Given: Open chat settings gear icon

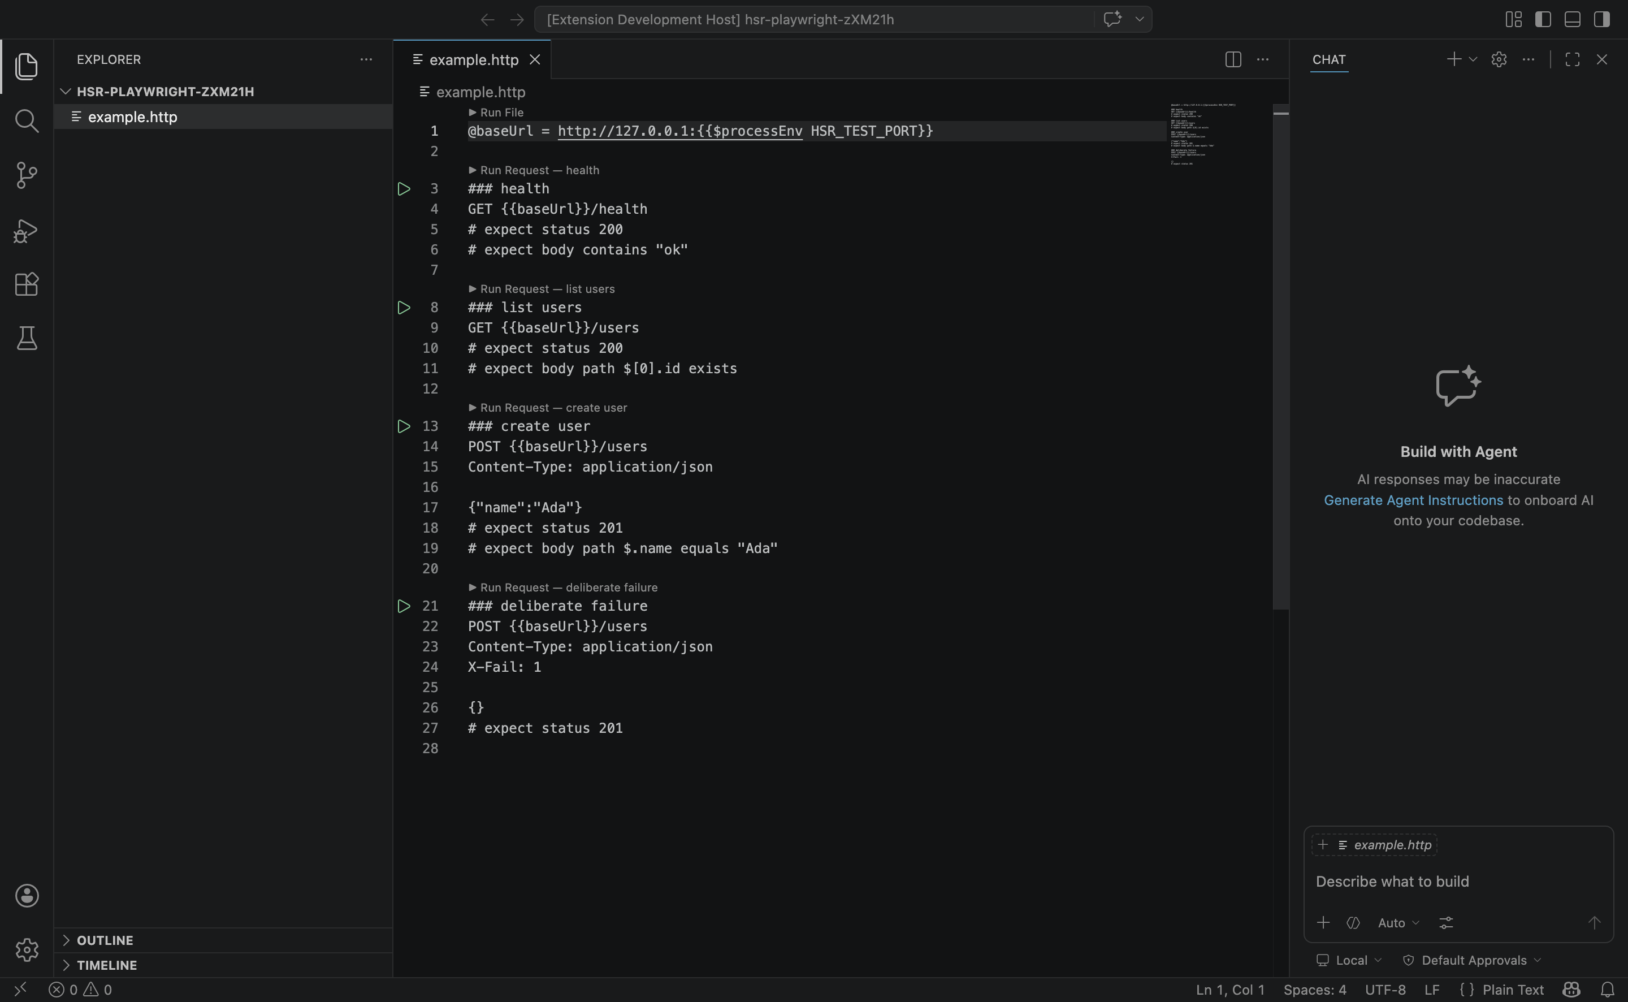Looking at the screenshot, I should [x=1499, y=59].
